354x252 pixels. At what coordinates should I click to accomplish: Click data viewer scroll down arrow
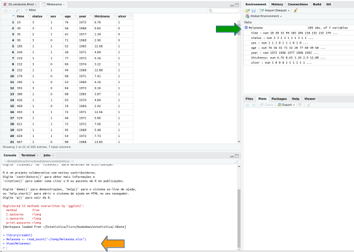point(239,142)
